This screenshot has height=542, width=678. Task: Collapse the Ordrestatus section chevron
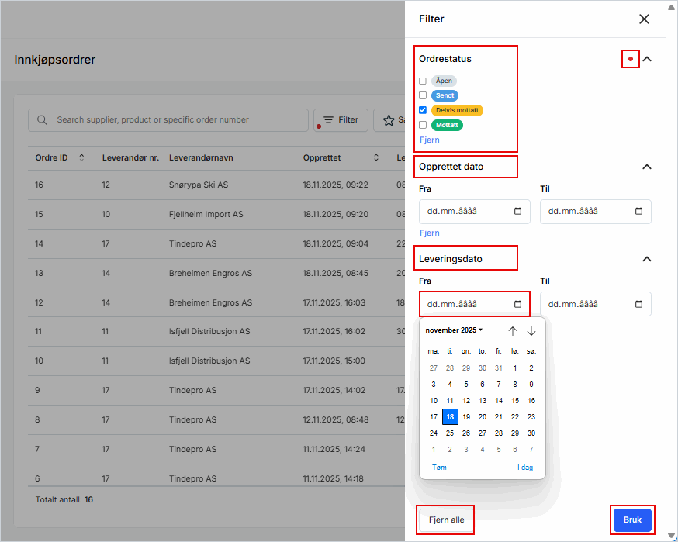tap(647, 59)
